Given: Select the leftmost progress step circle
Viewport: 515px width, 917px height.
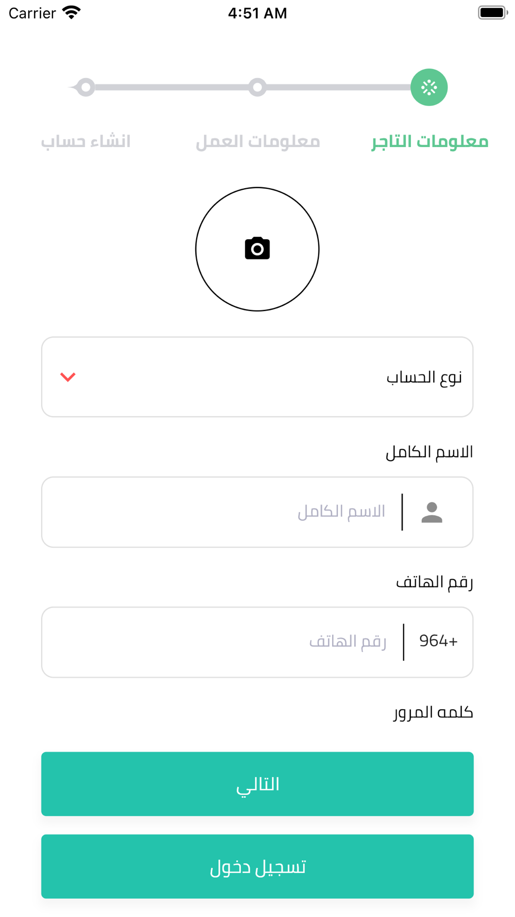Looking at the screenshot, I should pos(85,87).
